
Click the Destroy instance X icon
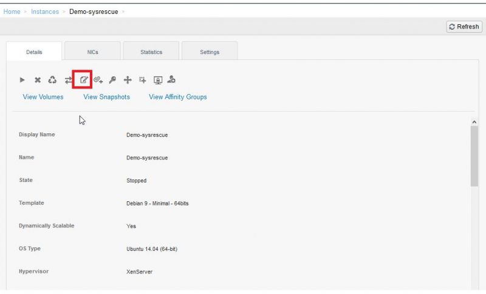(37, 80)
